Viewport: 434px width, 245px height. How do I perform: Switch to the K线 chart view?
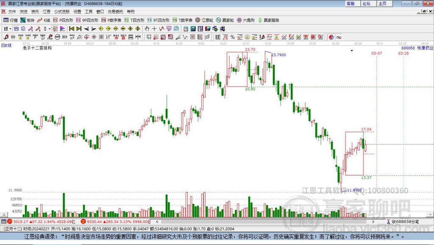point(44,20)
